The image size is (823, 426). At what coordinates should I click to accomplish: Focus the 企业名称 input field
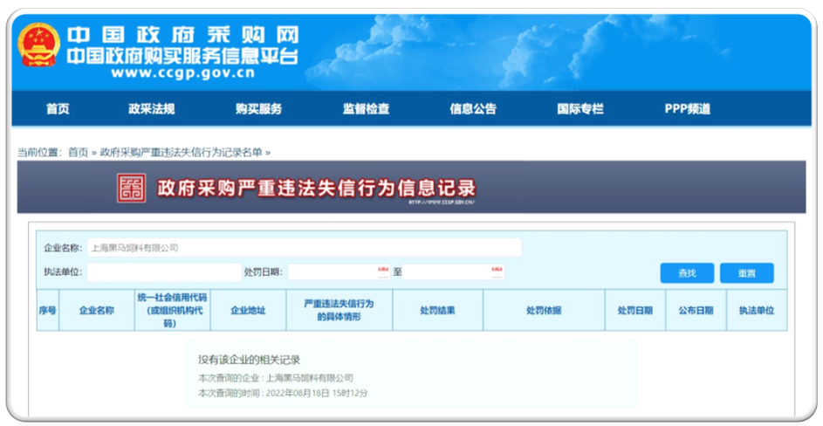pyautogui.click(x=304, y=248)
